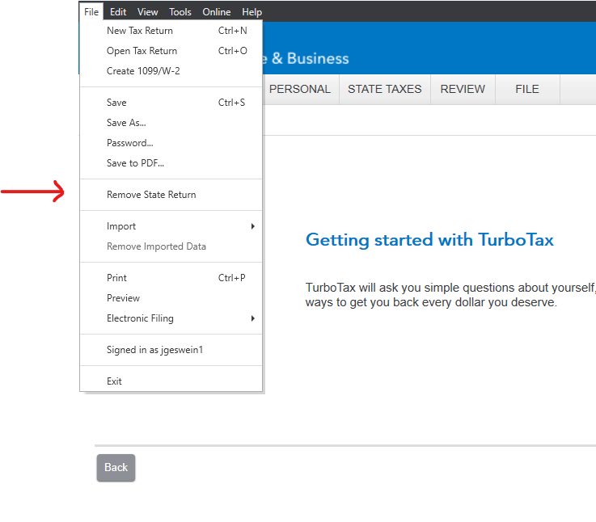Click Remove Imported Data entry

tap(171, 246)
